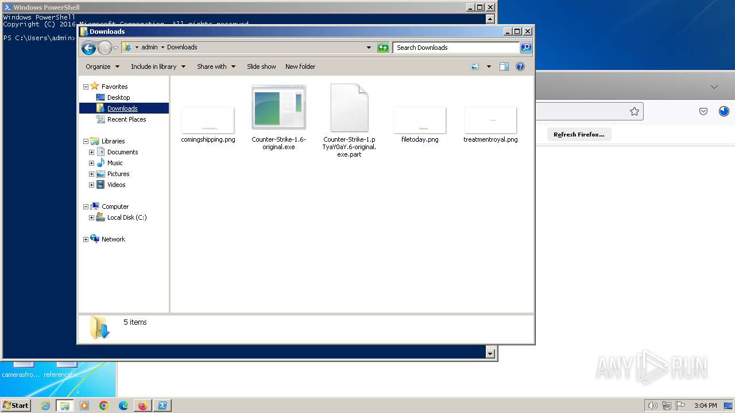Select comingshipping.png thumbnail

[208, 120]
